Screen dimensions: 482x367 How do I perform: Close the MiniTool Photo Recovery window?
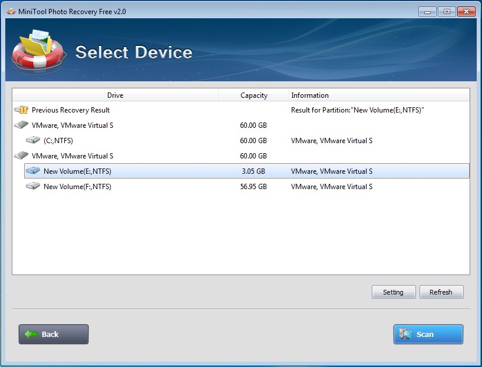tap(466, 12)
